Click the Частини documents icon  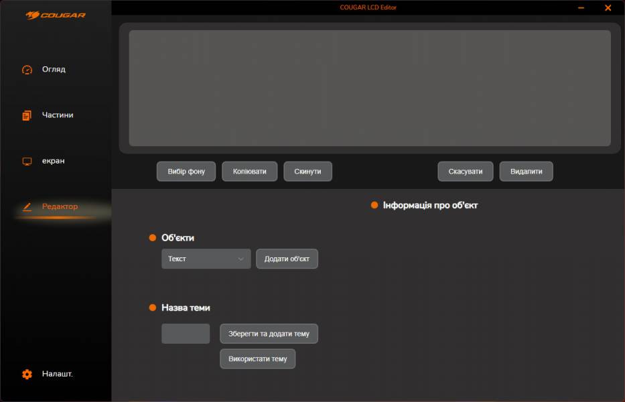27,115
